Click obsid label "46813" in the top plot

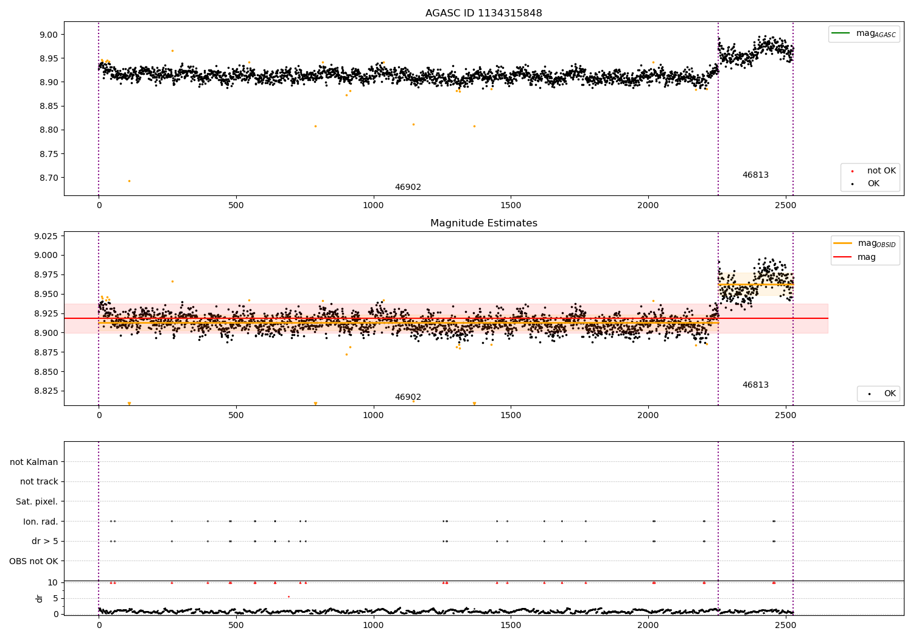tap(755, 175)
